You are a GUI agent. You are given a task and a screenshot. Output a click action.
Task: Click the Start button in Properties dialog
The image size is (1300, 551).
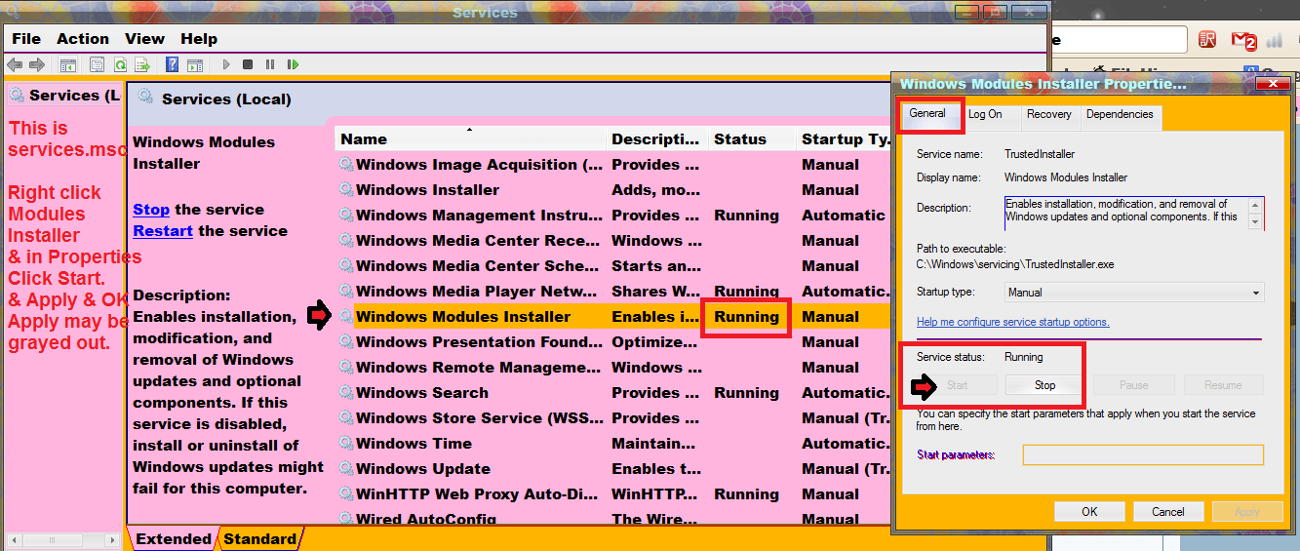pos(958,385)
